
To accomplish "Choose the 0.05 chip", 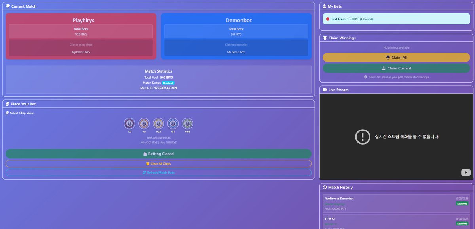I will (187, 124).
